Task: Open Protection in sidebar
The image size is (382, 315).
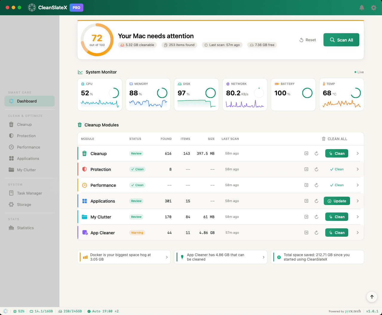Action: coord(30,136)
